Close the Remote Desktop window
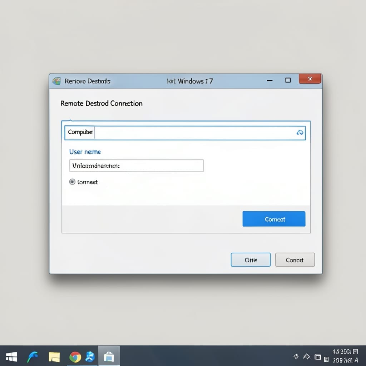This screenshot has height=366, width=366. (x=310, y=79)
